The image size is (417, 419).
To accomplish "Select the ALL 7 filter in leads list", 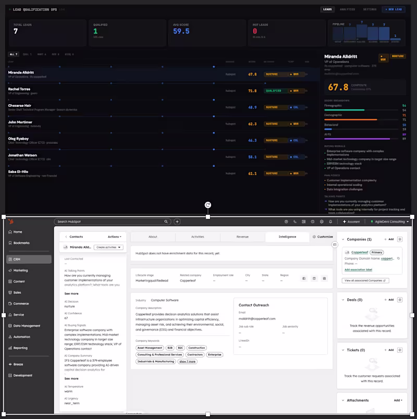I will point(14,54).
